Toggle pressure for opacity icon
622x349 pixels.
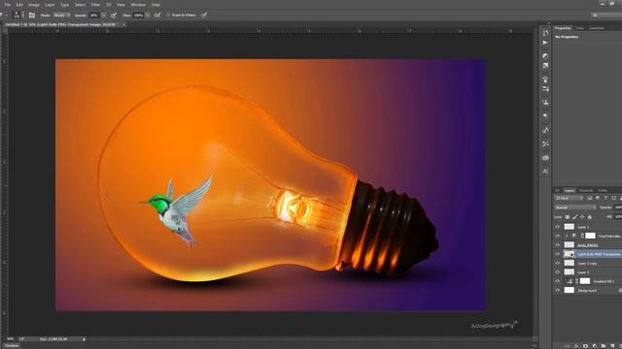point(114,16)
